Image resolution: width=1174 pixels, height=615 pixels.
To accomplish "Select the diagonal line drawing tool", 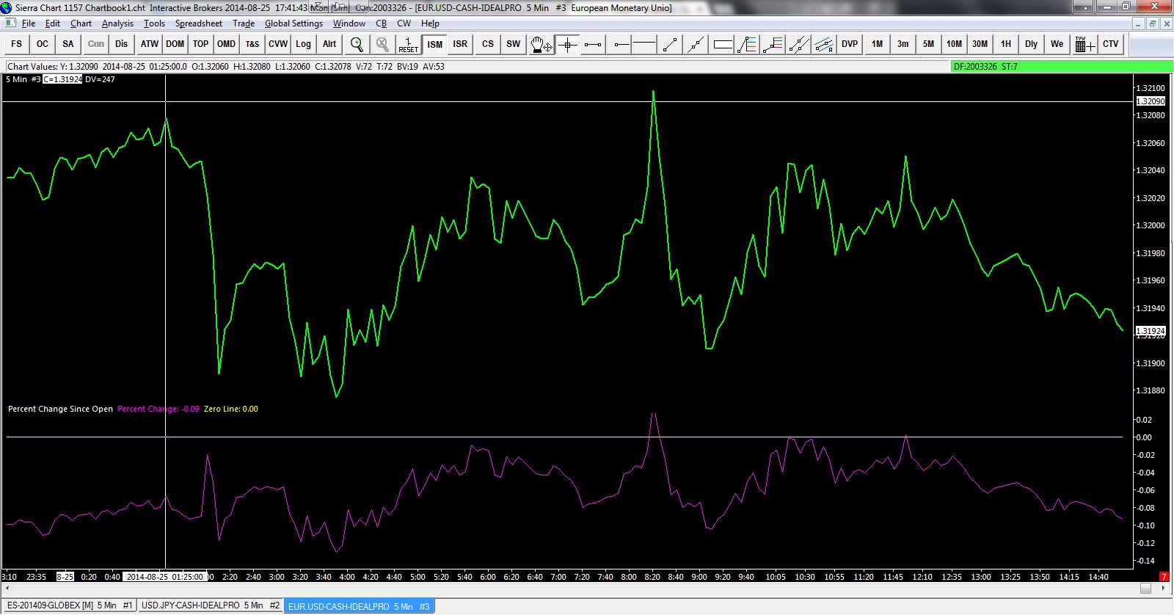I will click(670, 44).
